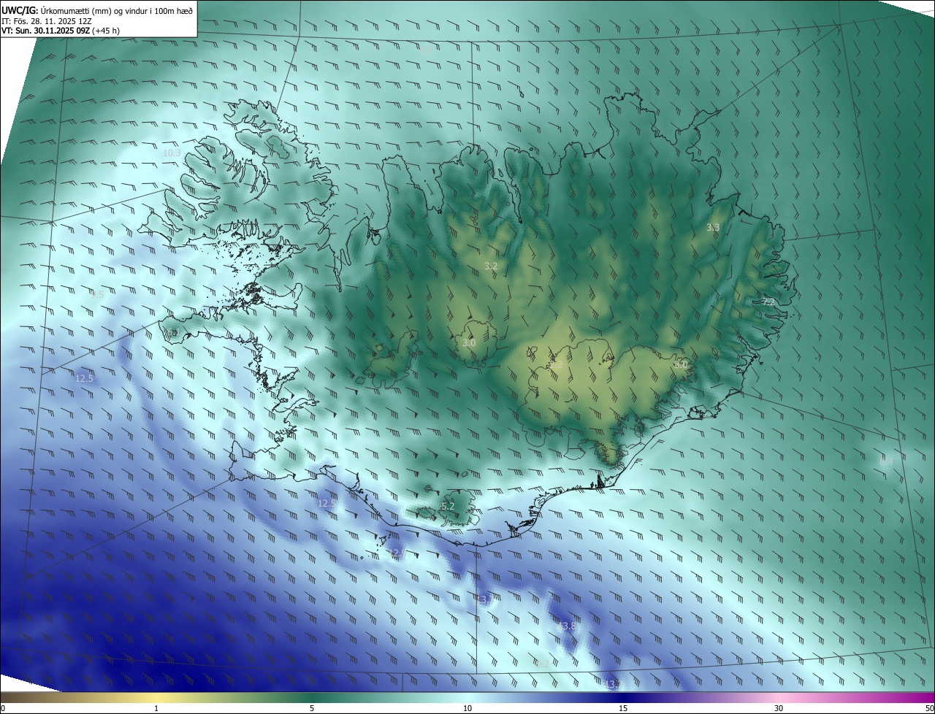Click the 3.2 precipitation value label
The width and height of the screenshot is (935, 714).
[x=491, y=266]
